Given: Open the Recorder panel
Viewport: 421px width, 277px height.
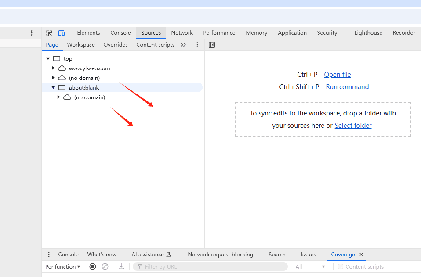Looking at the screenshot, I should click(x=404, y=33).
